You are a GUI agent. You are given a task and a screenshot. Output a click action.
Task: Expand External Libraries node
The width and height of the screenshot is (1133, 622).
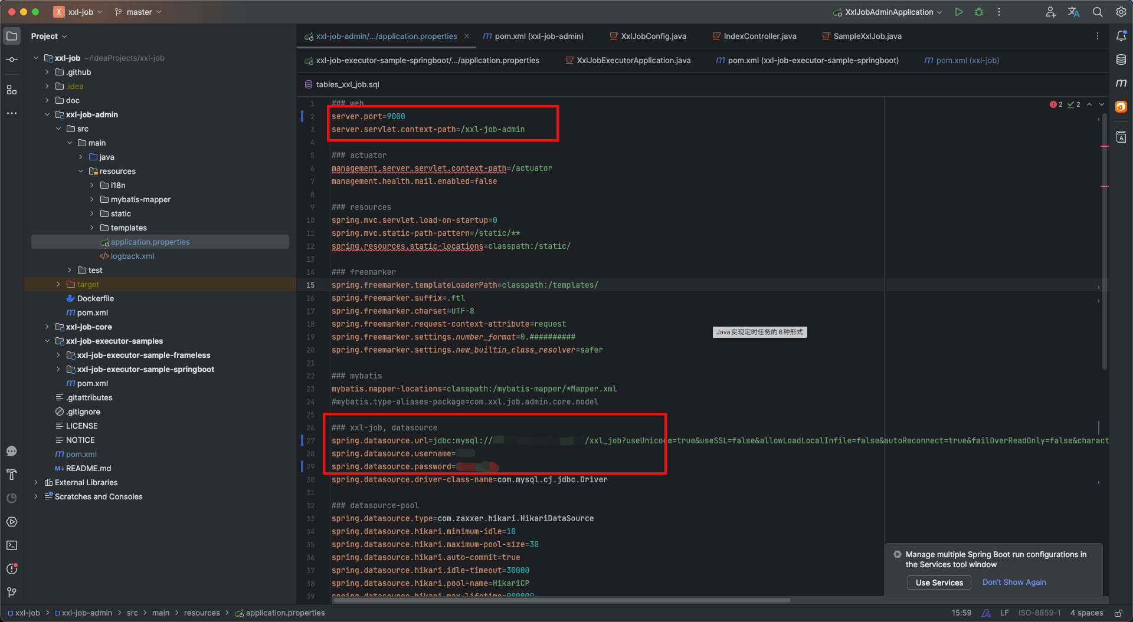coord(36,482)
